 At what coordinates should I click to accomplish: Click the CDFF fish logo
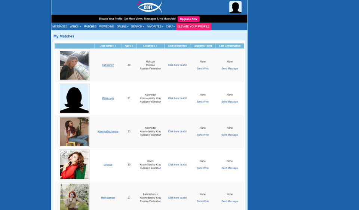point(149,7)
